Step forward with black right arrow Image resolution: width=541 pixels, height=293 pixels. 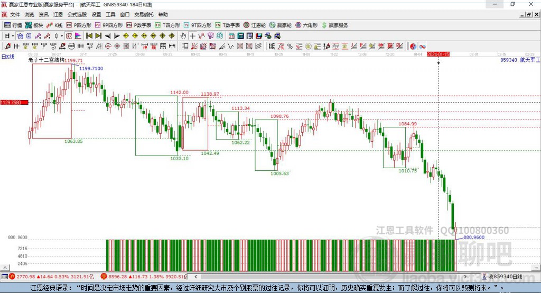click(116, 35)
